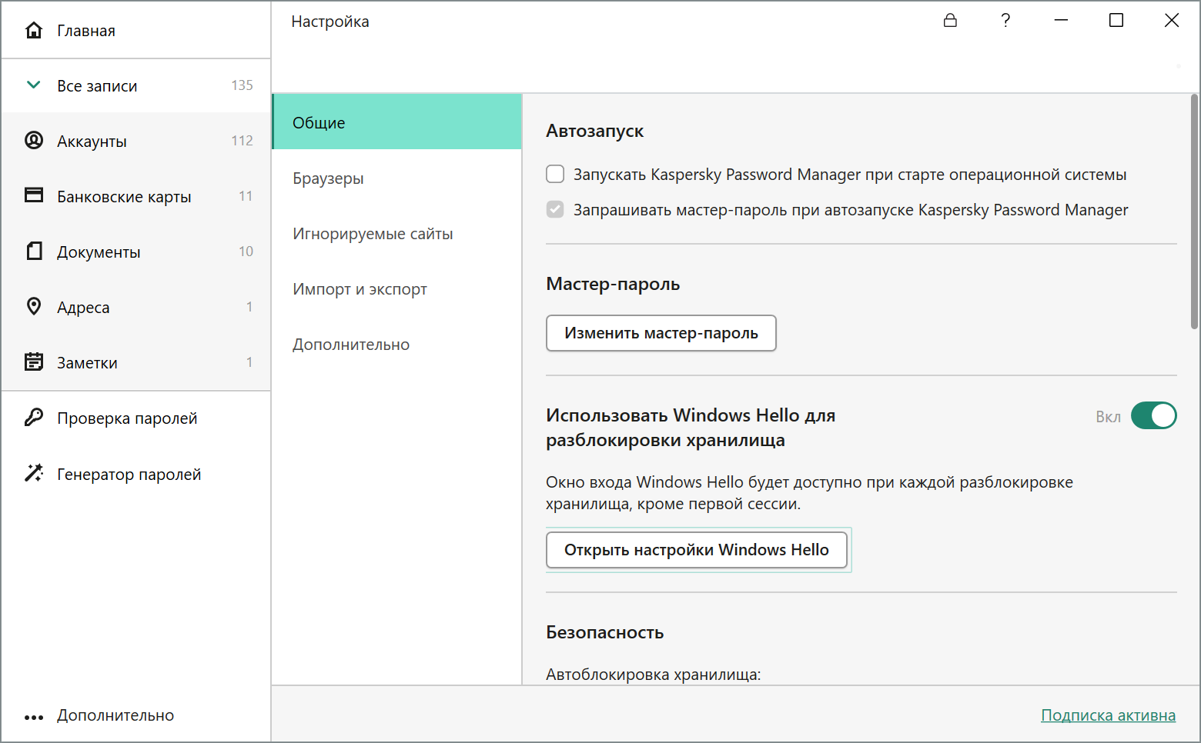Click the Запрашивать мастер-пароль при автозапуске checkbox
This screenshot has width=1201, height=743.
pos(555,209)
